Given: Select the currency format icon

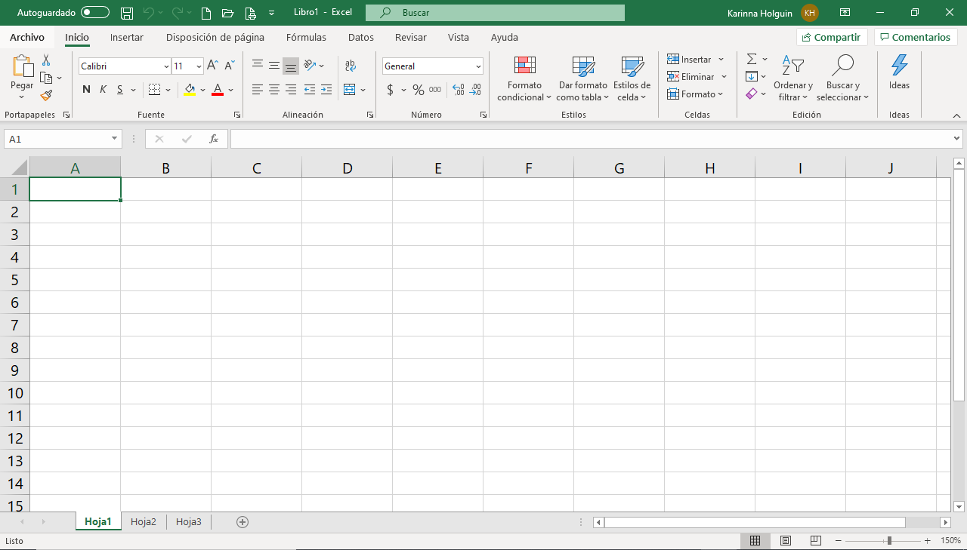Looking at the screenshot, I should click(x=391, y=89).
